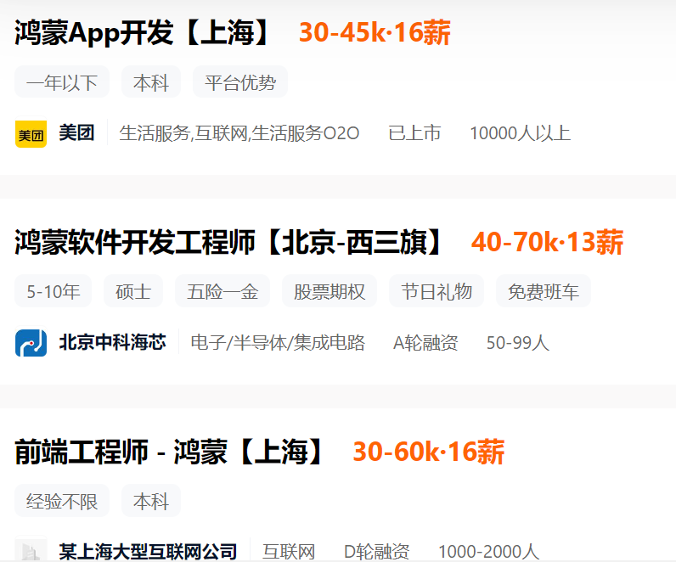This screenshot has height=562, width=676.
Task: Click the 某上海大型互联网公司 logo thumbnail
Action: (x=31, y=548)
